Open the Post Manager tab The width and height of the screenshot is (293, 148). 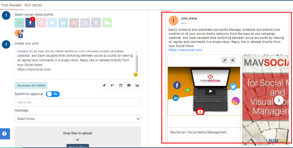[11, 5]
